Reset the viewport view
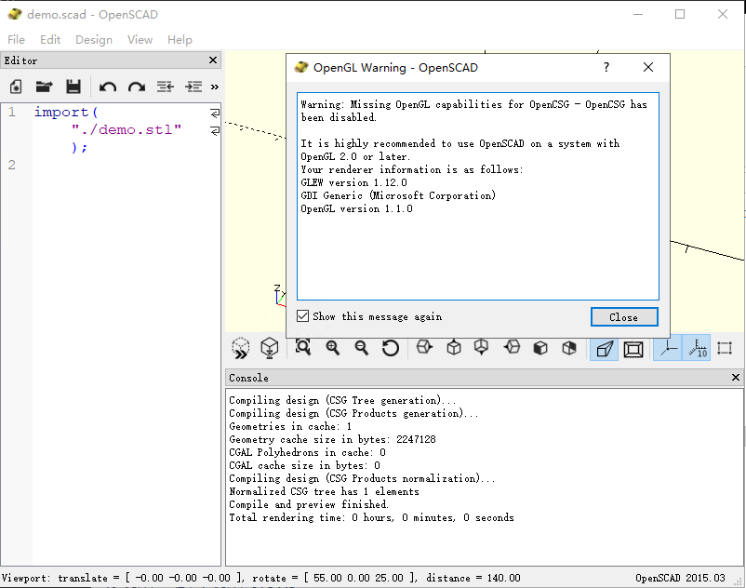Viewport: 746px width, 588px height. click(x=391, y=347)
